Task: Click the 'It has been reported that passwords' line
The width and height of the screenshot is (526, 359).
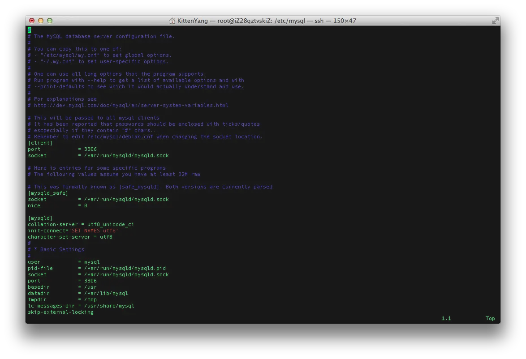Action: (144, 124)
